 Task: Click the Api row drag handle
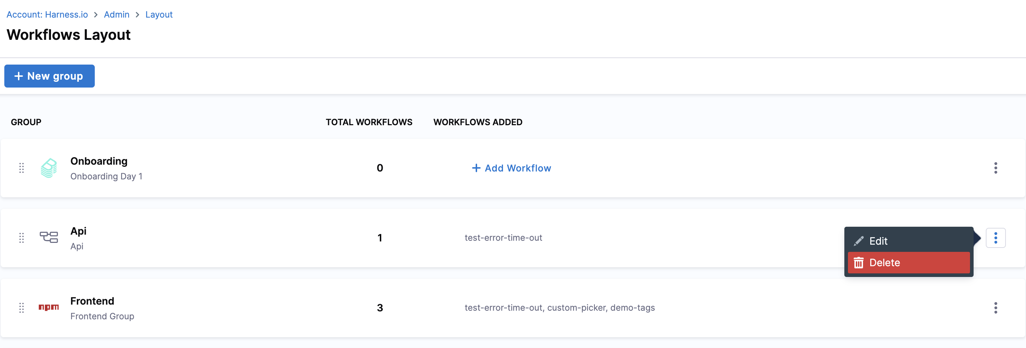click(22, 238)
